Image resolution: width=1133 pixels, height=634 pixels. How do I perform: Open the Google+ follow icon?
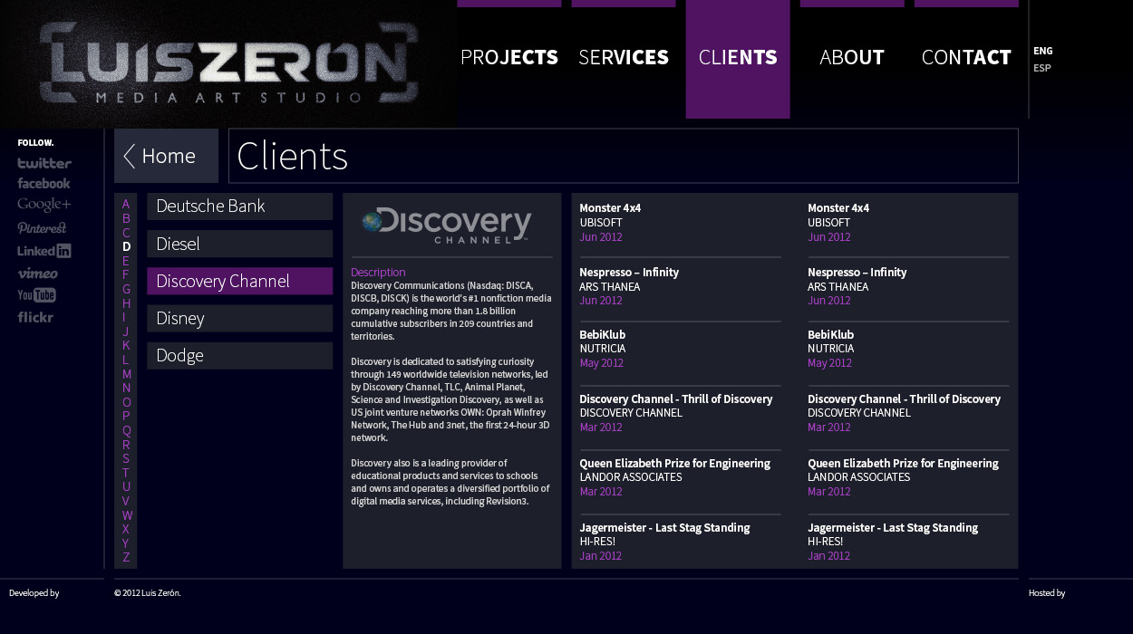pos(44,205)
